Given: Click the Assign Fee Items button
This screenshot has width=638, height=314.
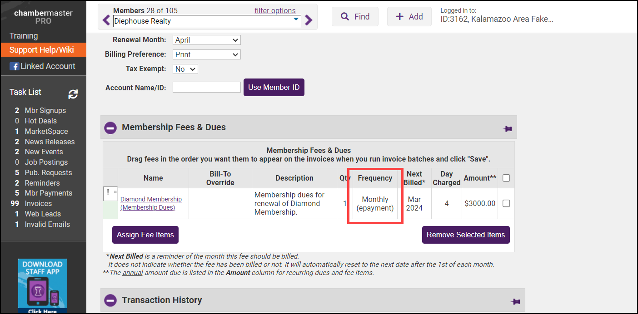Looking at the screenshot, I should click(x=145, y=235).
